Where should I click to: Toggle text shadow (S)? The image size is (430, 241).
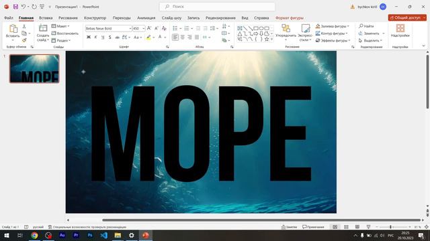(x=110, y=37)
